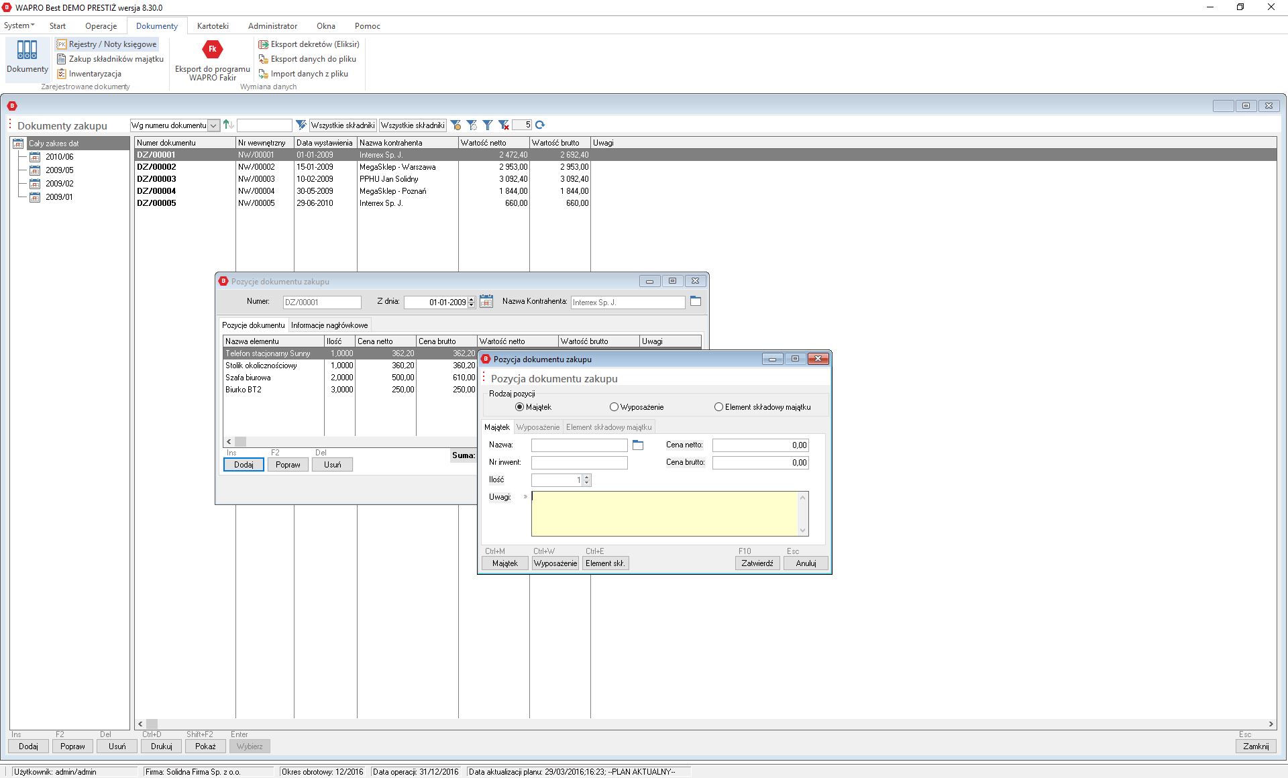Screen dimensions: 1288x778
Task: Toggle the sort order arrows icon
Action: pyautogui.click(x=228, y=125)
